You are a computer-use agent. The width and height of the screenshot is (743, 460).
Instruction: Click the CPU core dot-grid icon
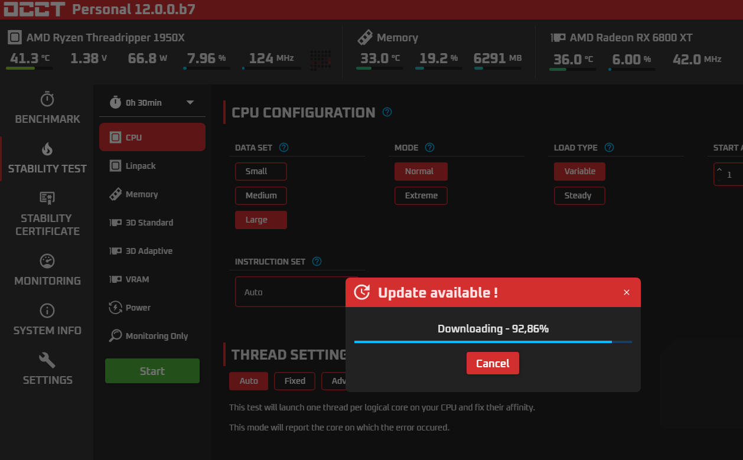click(321, 60)
